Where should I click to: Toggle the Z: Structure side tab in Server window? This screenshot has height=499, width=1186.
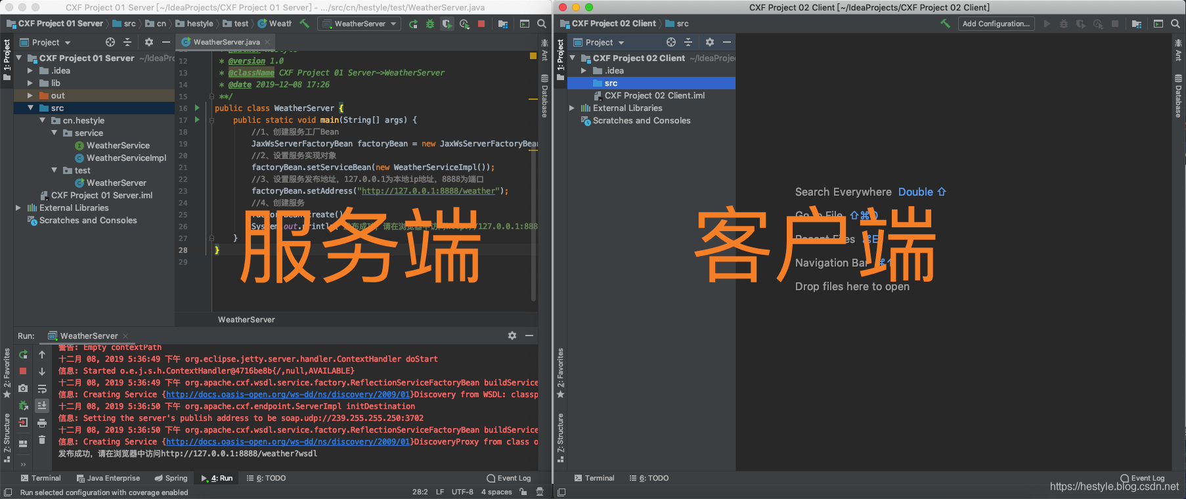(7, 437)
